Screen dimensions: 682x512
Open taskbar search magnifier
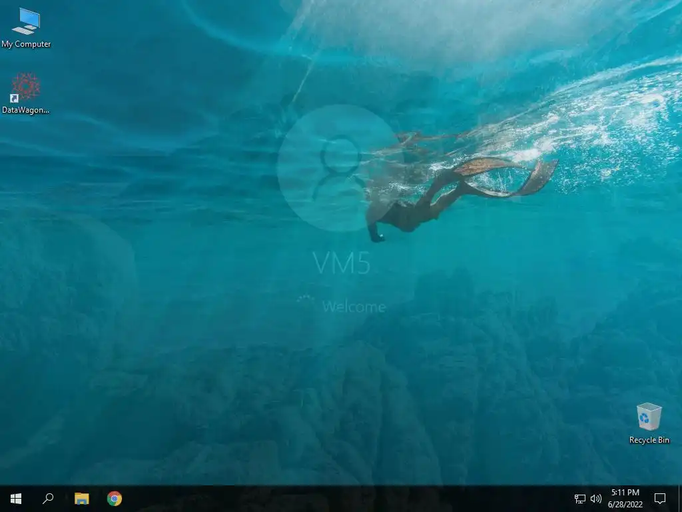click(x=48, y=499)
